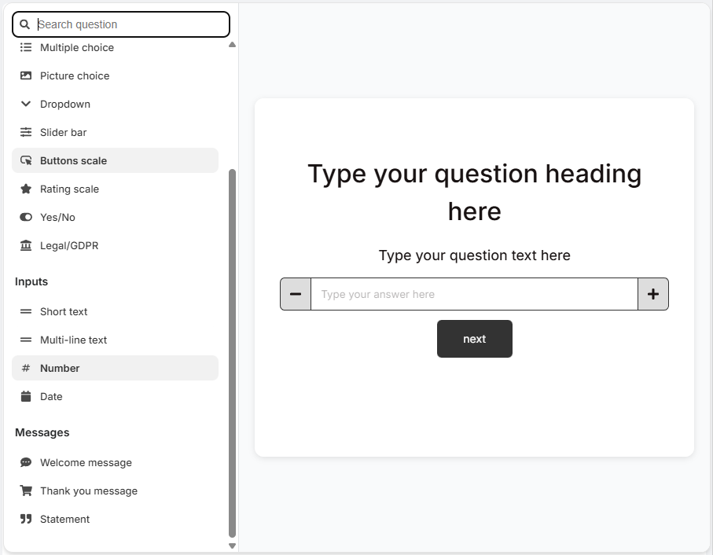The width and height of the screenshot is (713, 555).
Task: Select the Buttons scale icon
Action: [26, 160]
